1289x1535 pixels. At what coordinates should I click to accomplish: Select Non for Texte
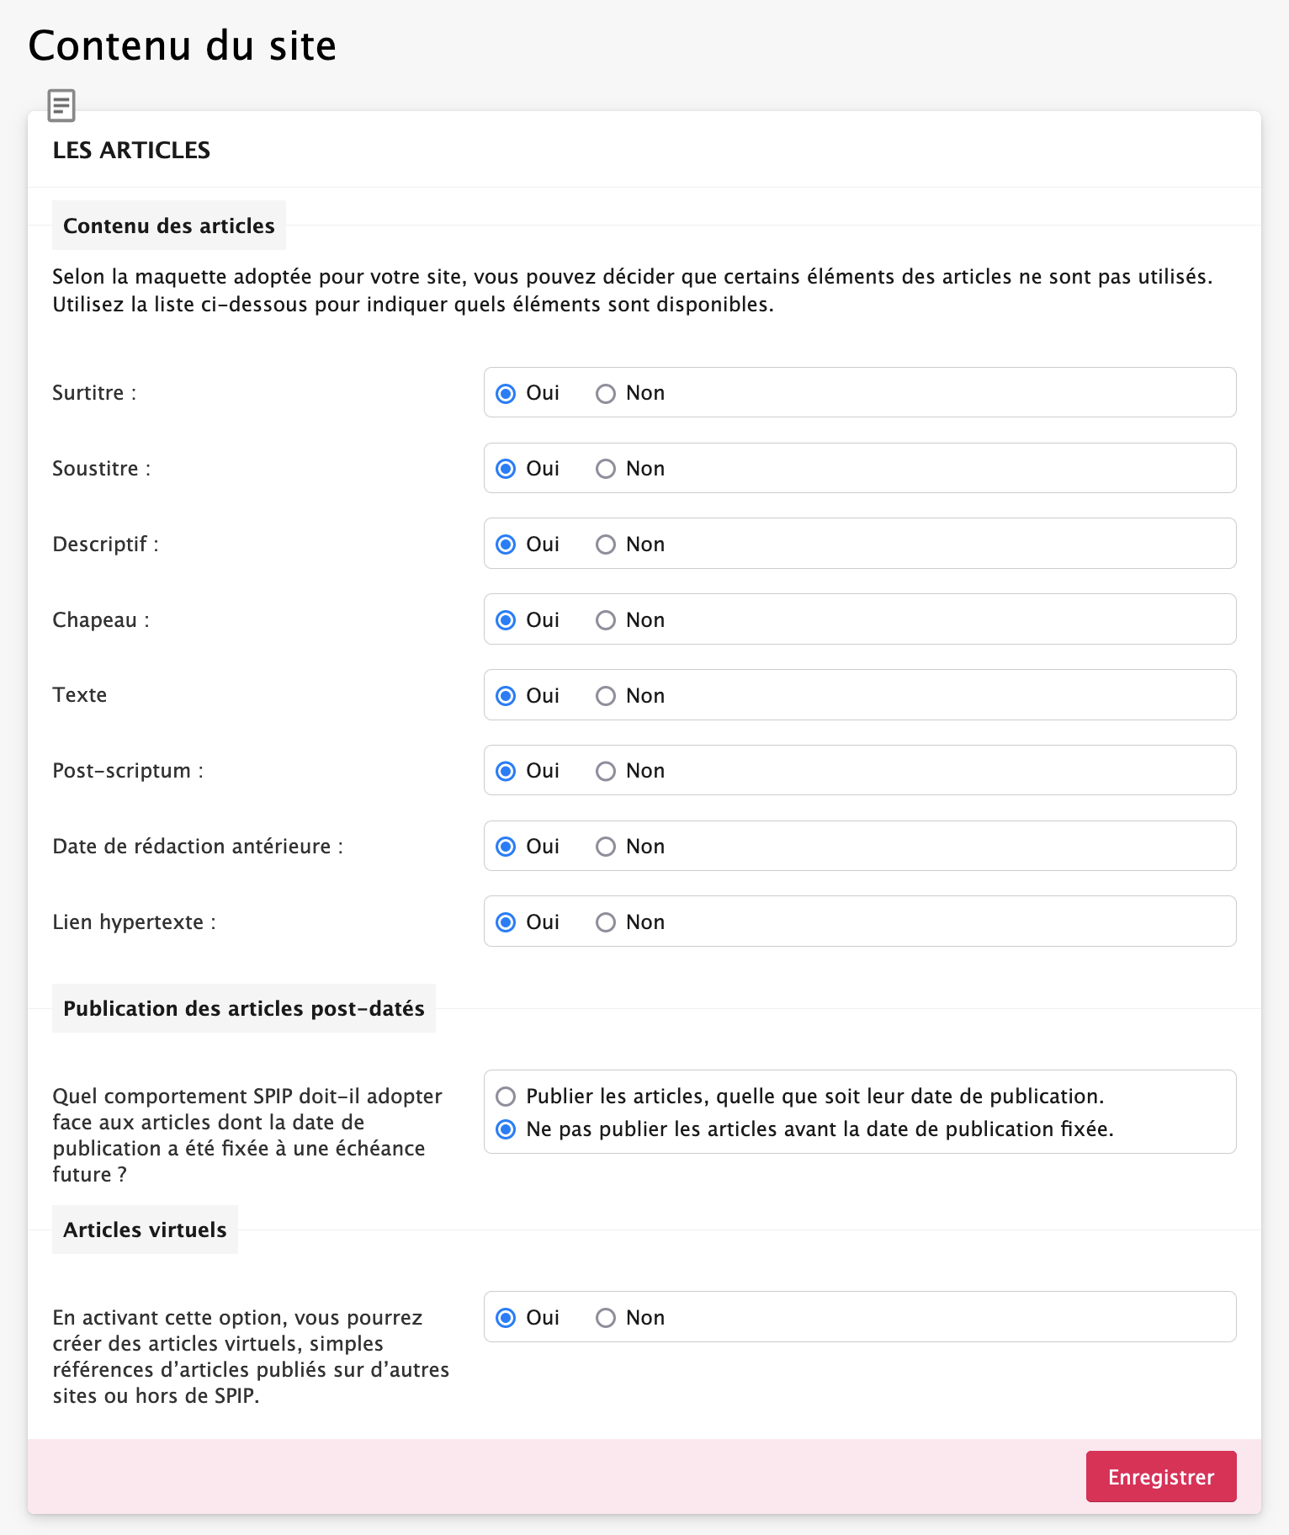point(606,697)
